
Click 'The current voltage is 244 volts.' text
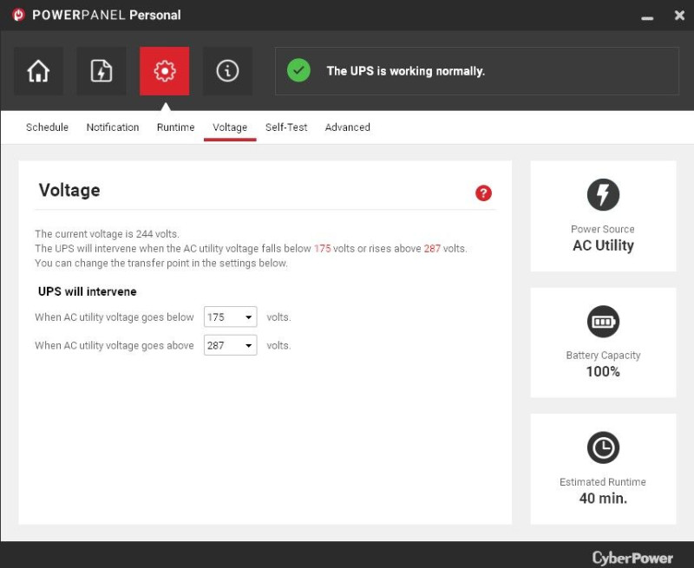point(107,233)
